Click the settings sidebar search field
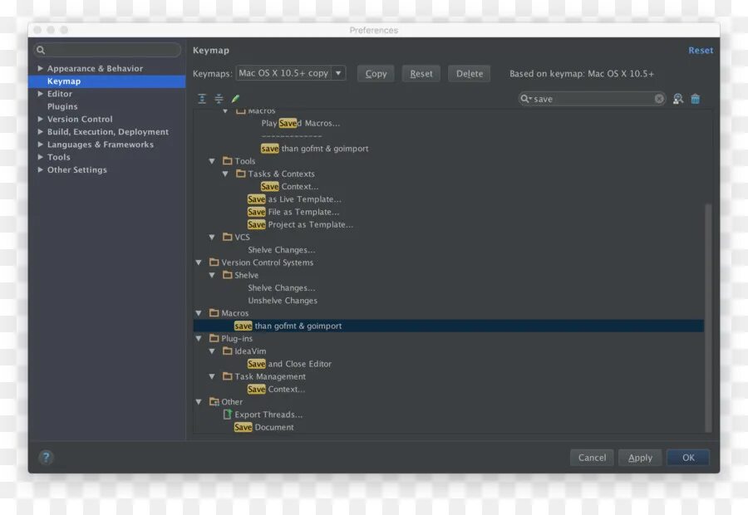Screen dimensions: 748x515 tap(107, 50)
